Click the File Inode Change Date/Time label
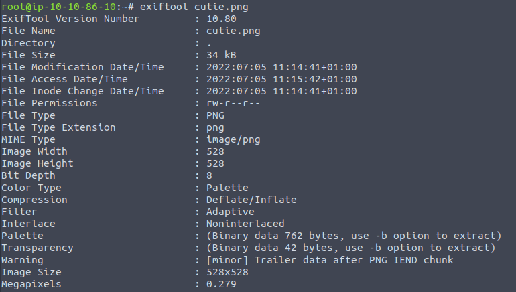The width and height of the screenshot is (516, 292). pos(82,91)
